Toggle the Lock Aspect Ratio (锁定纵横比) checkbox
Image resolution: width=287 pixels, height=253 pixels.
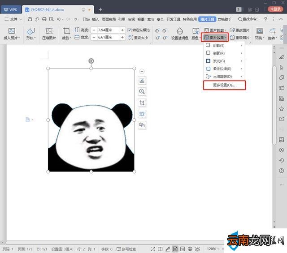click(130, 30)
